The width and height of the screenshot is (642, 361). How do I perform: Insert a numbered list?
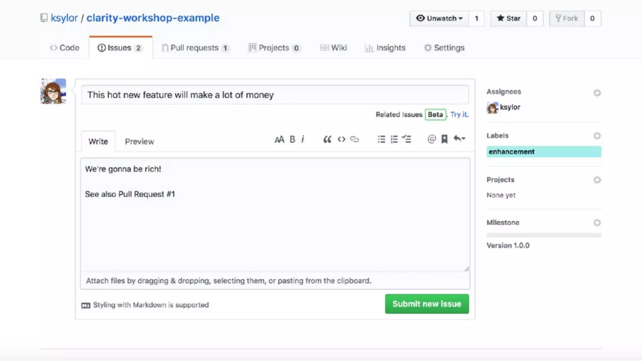394,139
